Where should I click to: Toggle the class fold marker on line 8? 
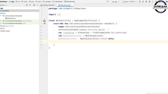48,20
